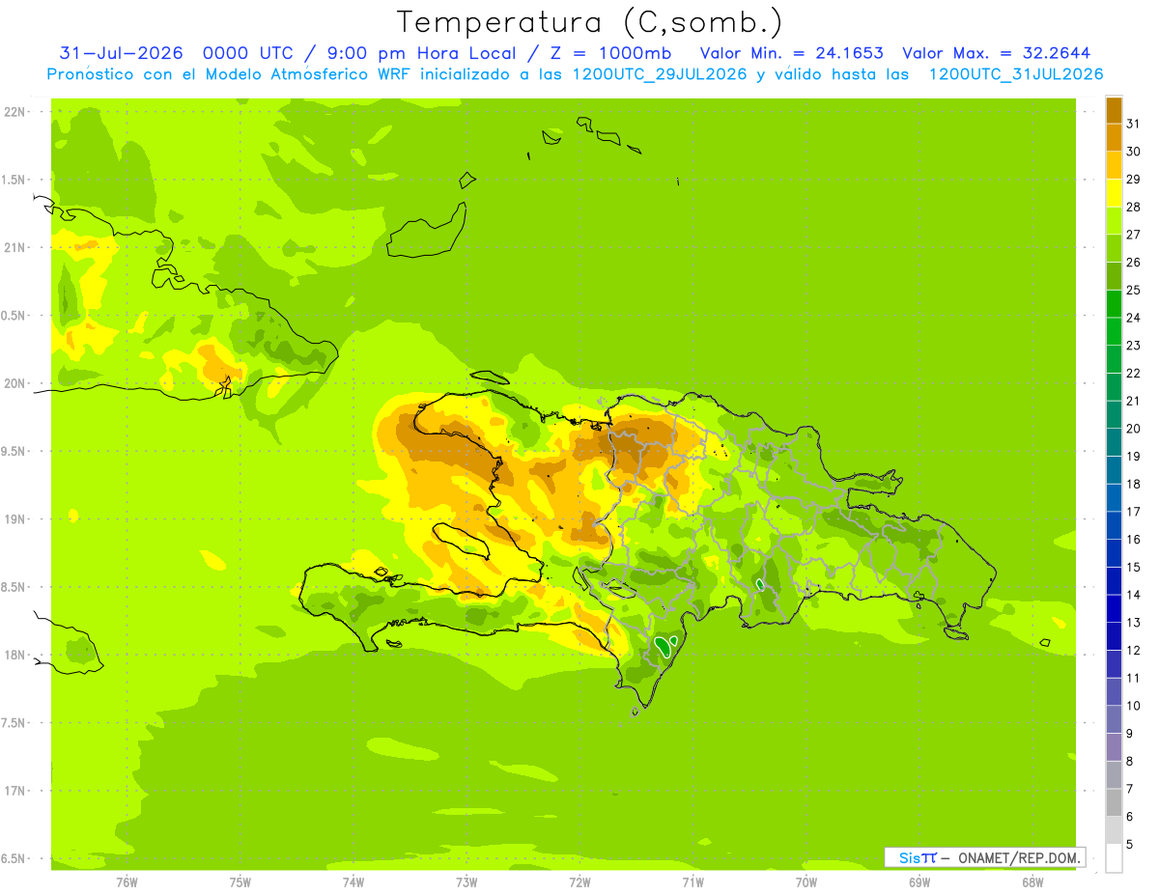Click the legend value 24
This screenshot has height=895, width=1159.
coord(1133,317)
